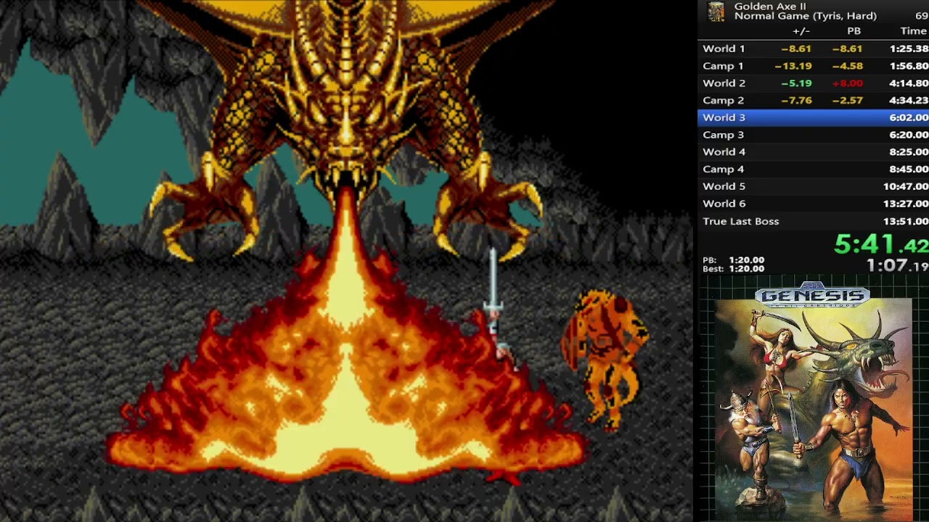Click the Sega Genesis logo above the box art
This screenshot has height=522, width=929.
point(812,297)
